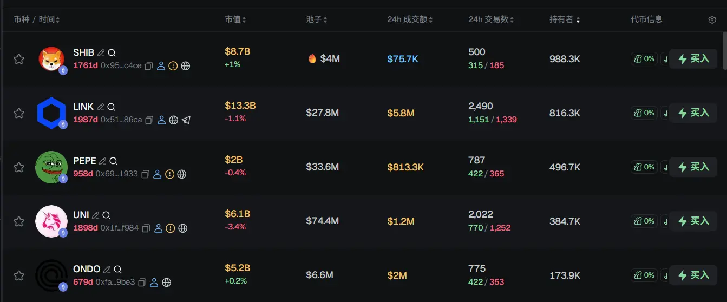Screen dimensions: 727x302
Task: Sort by 池子 pool column header
Action: 316,19
